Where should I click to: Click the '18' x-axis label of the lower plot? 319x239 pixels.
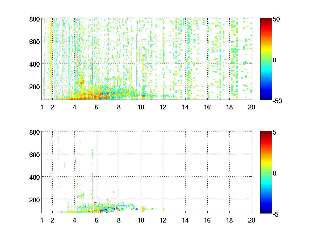[229, 220]
